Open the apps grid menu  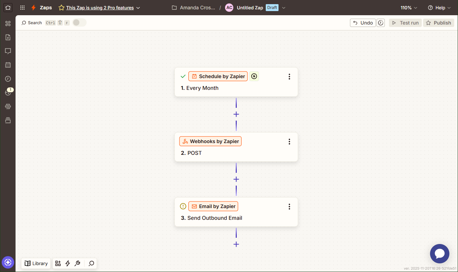pos(22,8)
